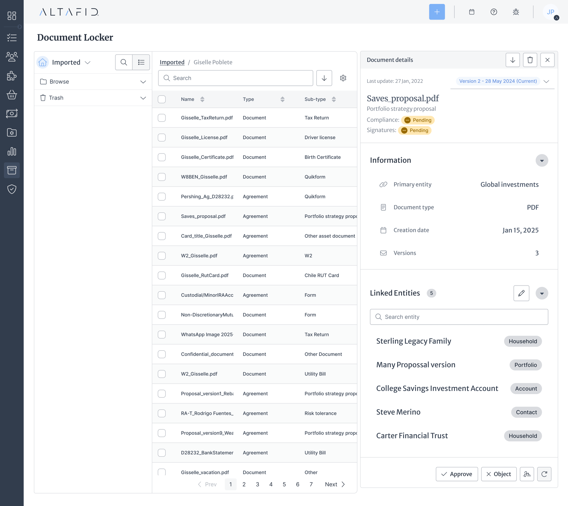The width and height of the screenshot is (568, 506).
Task: Check the Pershing_Ag_D28232 row checkbox
Action: click(162, 197)
